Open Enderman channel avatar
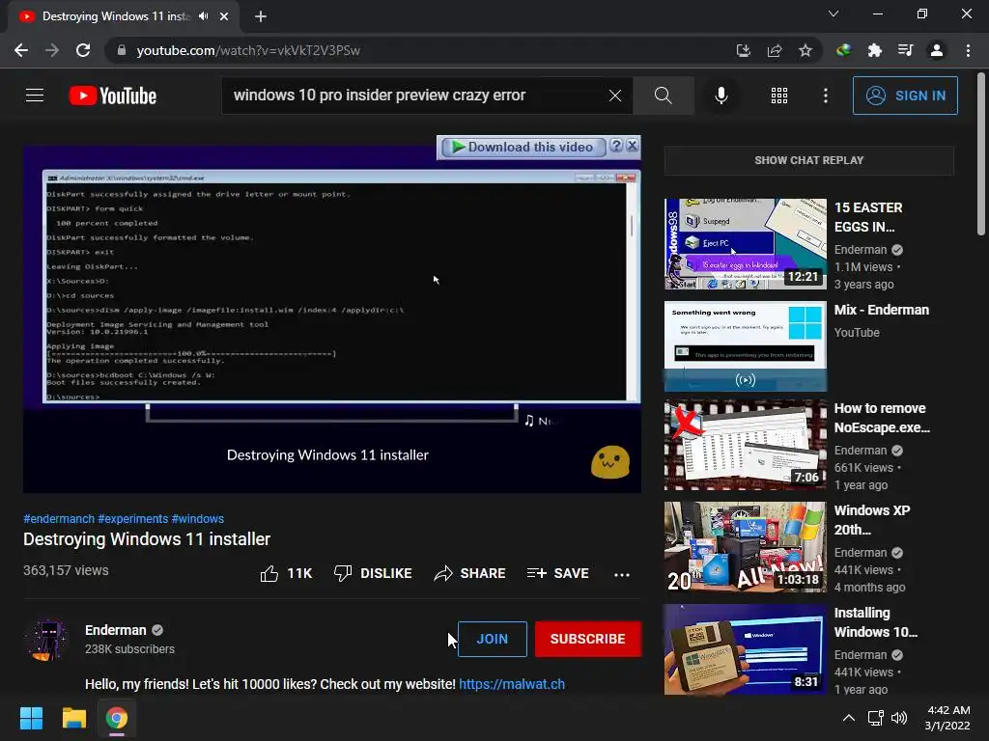Image resolution: width=989 pixels, height=741 pixels. coord(48,639)
